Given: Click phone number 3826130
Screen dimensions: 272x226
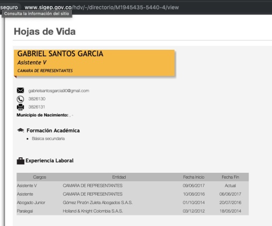Looking at the screenshot, I should tap(37, 99).
